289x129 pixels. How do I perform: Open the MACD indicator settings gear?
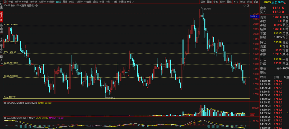pos(5,118)
